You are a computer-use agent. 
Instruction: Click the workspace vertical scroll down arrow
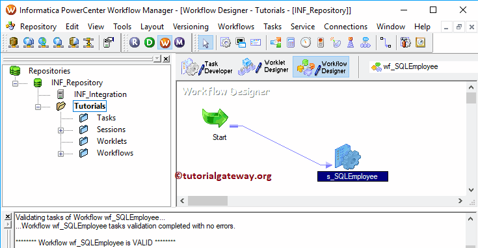471,190
